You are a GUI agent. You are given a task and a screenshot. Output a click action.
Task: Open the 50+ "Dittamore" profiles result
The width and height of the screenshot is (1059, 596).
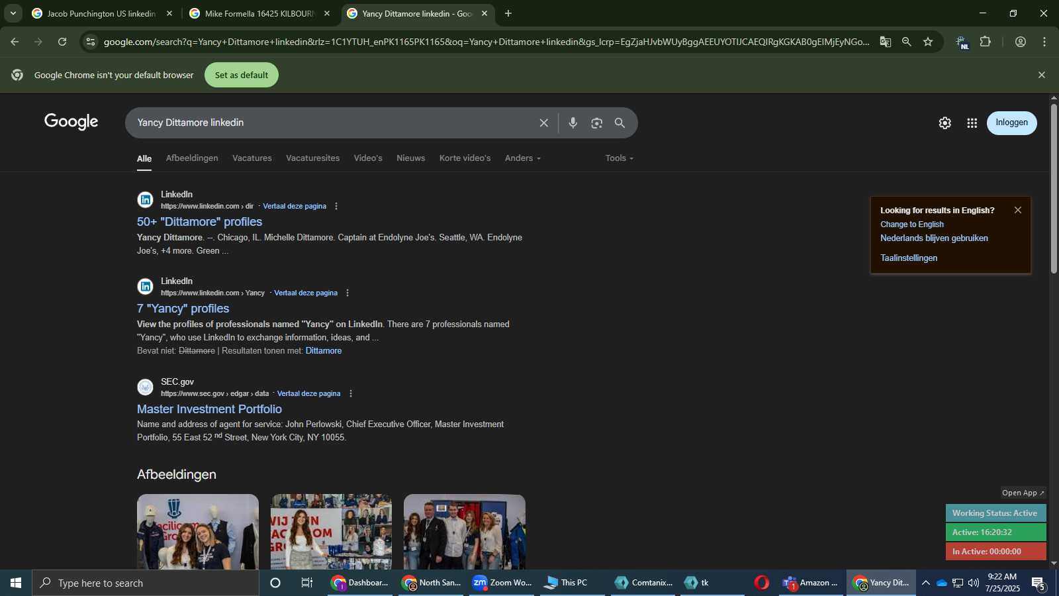point(199,222)
